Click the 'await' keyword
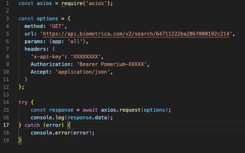The height and width of the screenshot is (153, 245). point(90,110)
